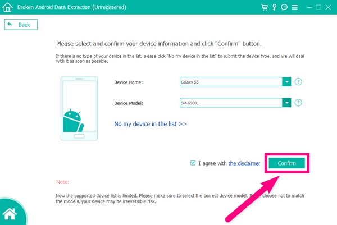Open 'No my device in the list' link
Image resolution: width=337 pixels, height=225 pixels.
point(150,124)
